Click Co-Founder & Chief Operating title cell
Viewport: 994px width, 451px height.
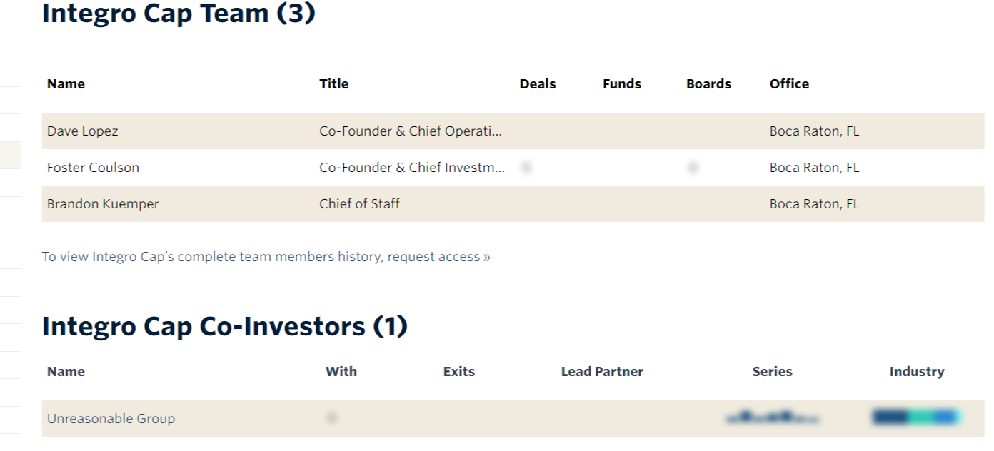pos(411,131)
